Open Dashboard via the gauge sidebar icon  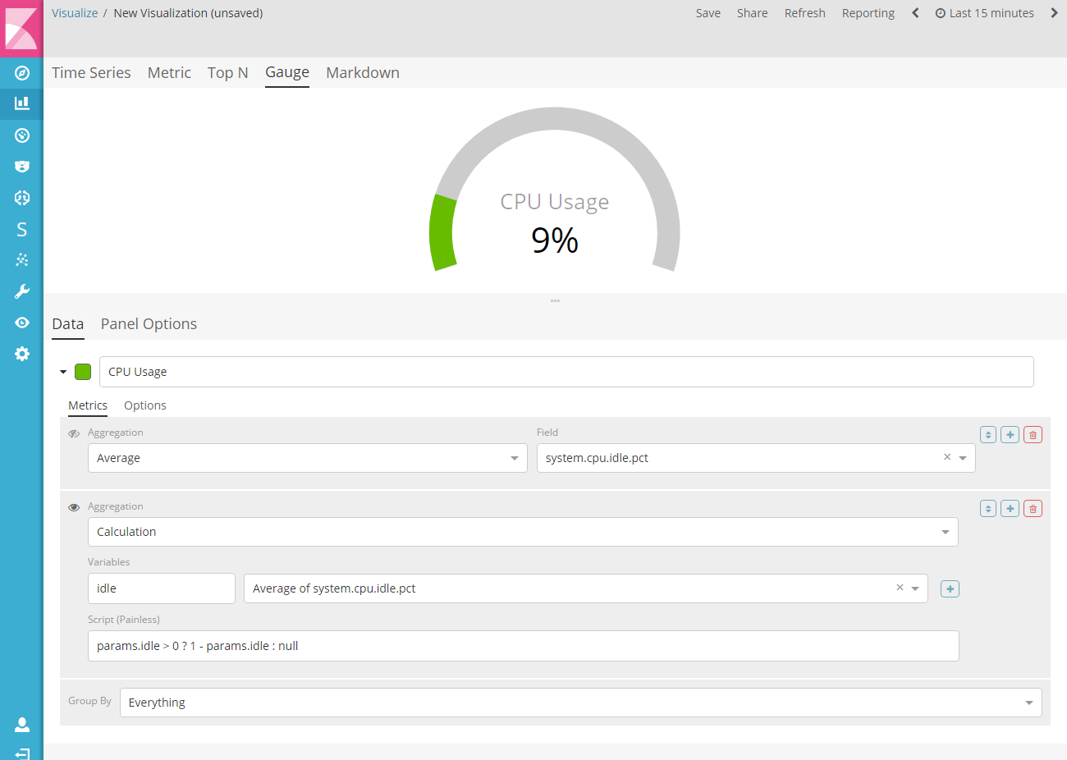pyautogui.click(x=22, y=135)
